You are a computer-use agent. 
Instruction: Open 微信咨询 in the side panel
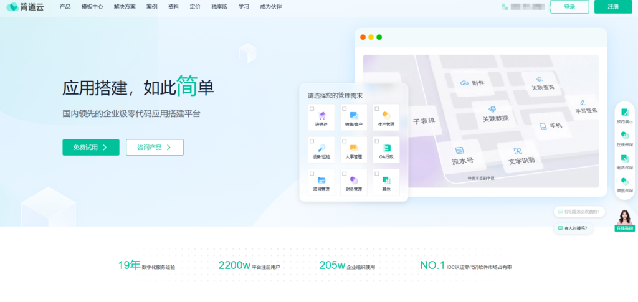(624, 185)
